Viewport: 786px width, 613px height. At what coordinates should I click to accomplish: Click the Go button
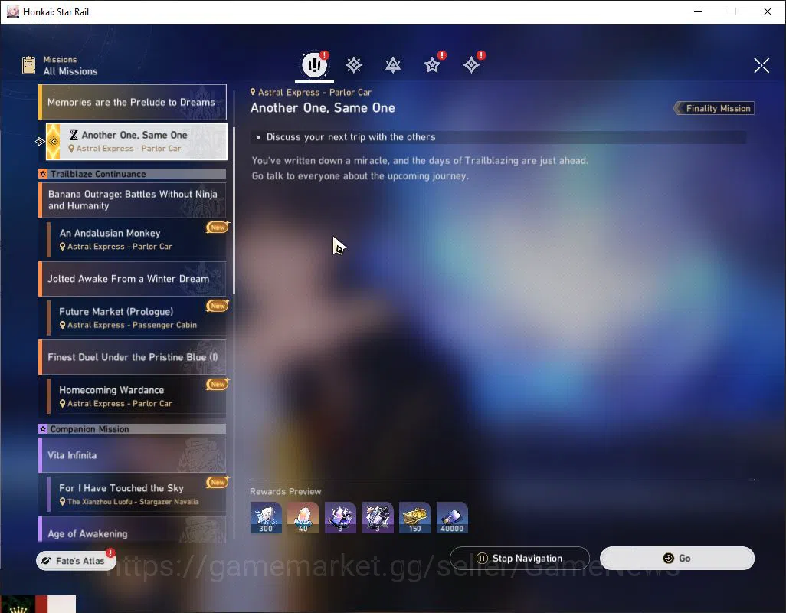pos(677,559)
